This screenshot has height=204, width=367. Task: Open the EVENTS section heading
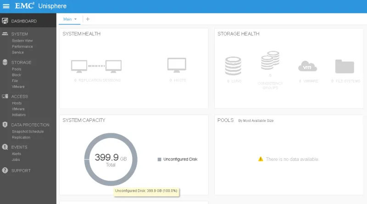click(x=19, y=147)
